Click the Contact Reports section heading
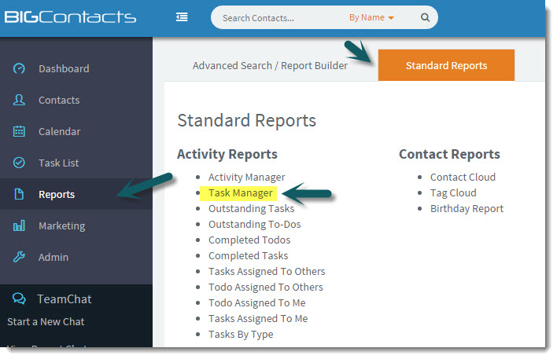 click(449, 154)
